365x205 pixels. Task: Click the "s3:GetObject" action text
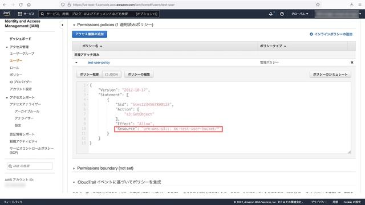pos(139,114)
